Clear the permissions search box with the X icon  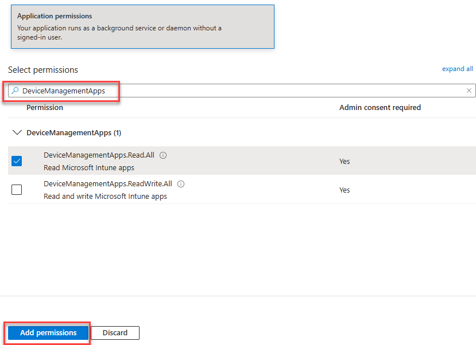pos(469,91)
